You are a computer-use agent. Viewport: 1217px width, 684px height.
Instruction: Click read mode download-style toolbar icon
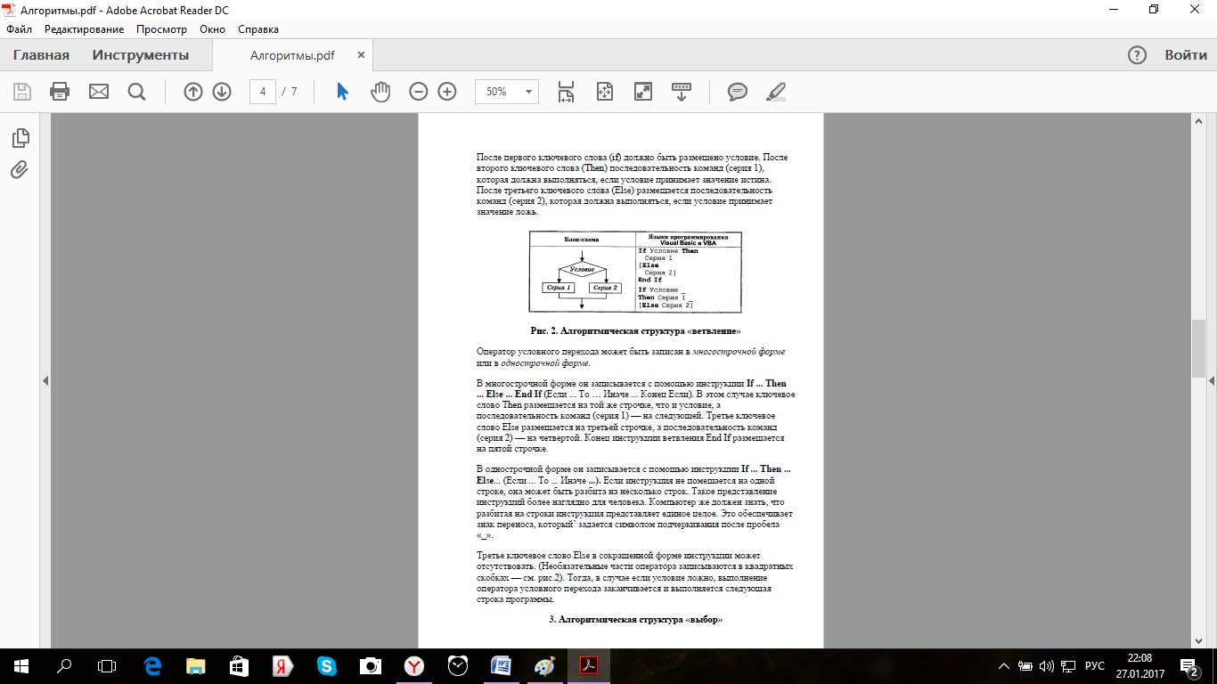pyautogui.click(x=682, y=92)
